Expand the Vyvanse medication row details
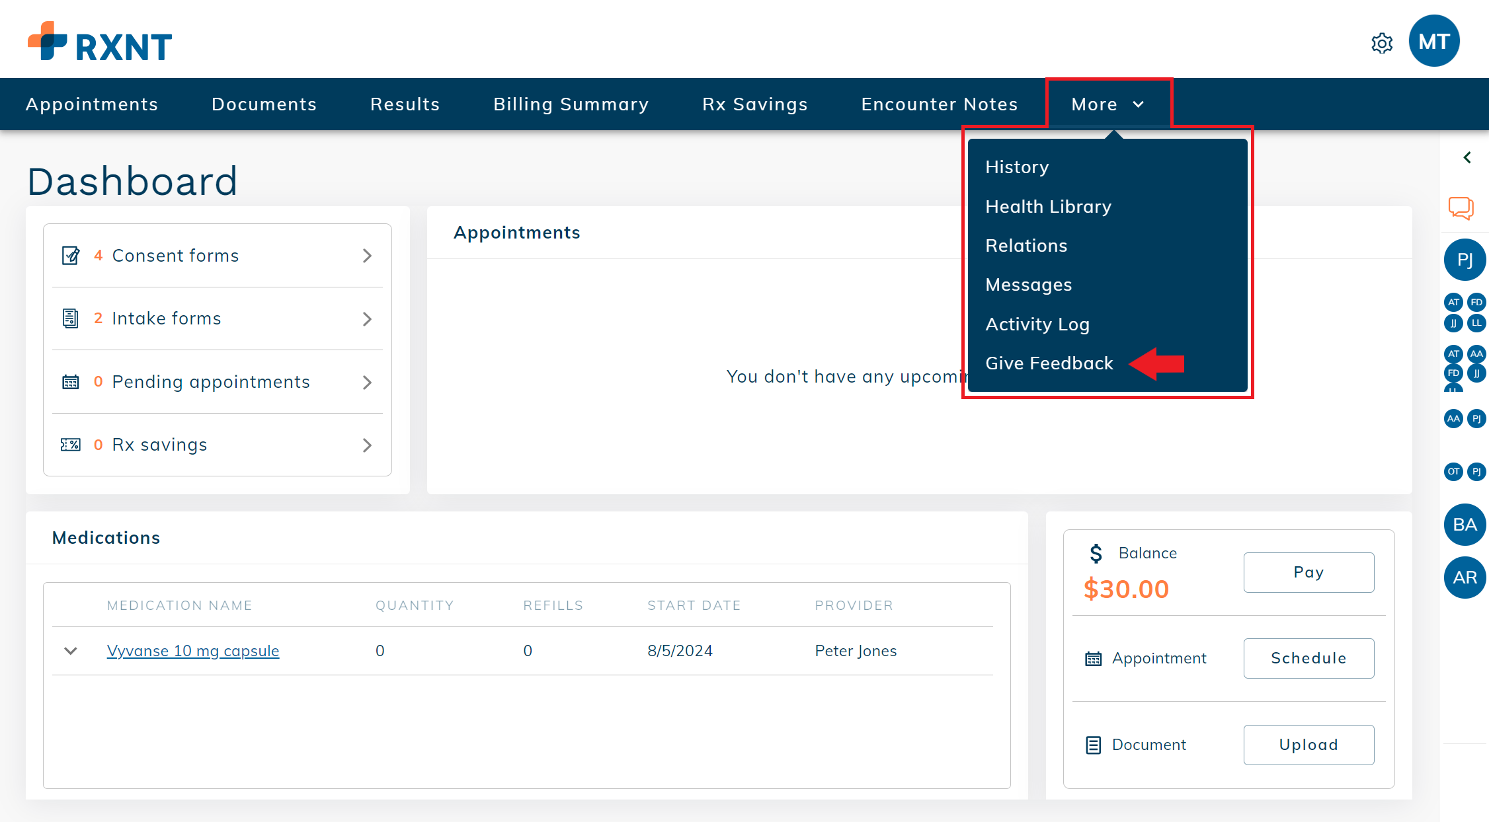Viewport: 1489px width, 822px height. (71, 651)
